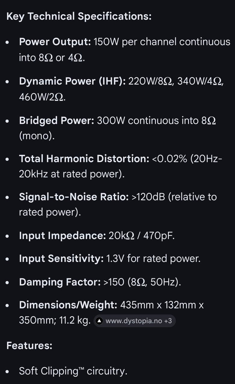This screenshot has height=384, width=235.
Task: Click the Signal-to-Noise Ratio label
Action: click(x=74, y=197)
